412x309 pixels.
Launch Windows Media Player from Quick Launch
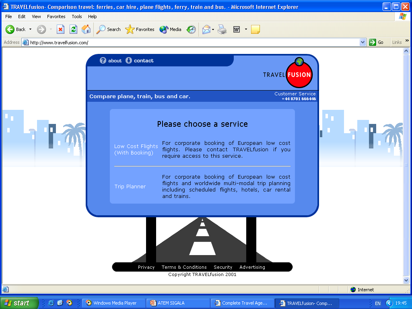click(69, 303)
